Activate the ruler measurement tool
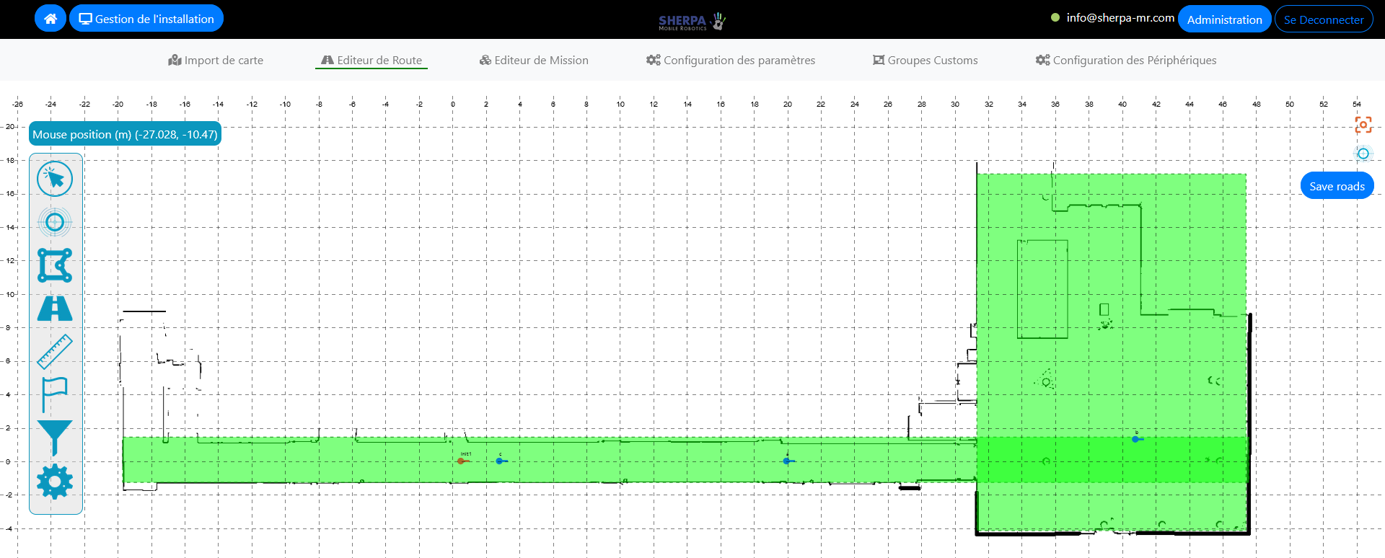Viewport: 1385px width, 558px height. click(55, 352)
